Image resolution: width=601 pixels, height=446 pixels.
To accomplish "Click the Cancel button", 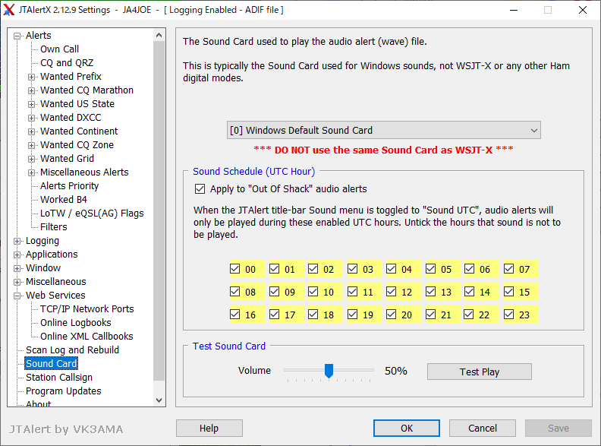I will pyautogui.click(x=483, y=428).
